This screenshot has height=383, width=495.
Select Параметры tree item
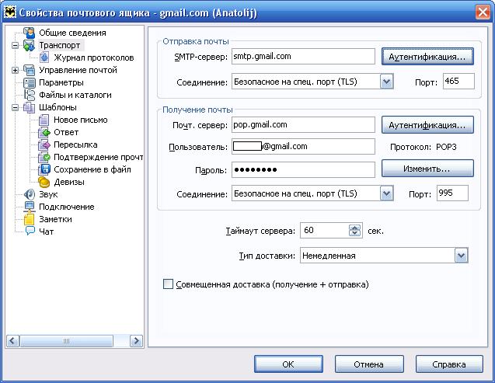(x=61, y=82)
